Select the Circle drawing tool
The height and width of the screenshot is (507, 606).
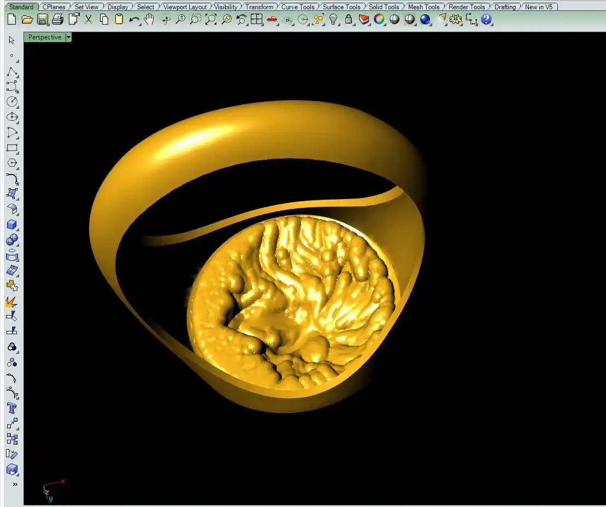click(x=12, y=102)
